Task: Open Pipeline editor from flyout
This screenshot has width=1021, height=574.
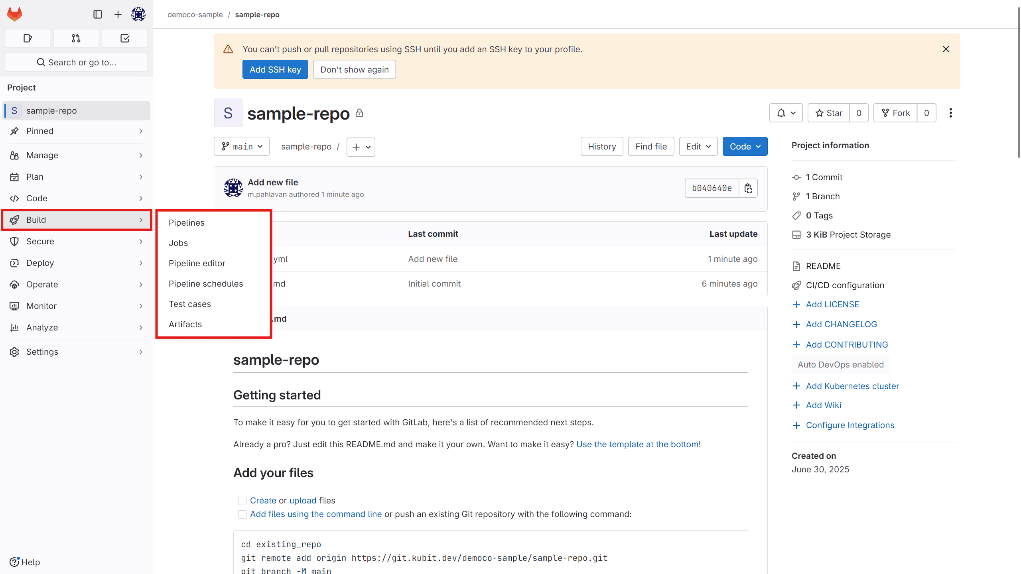Action: [x=197, y=263]
